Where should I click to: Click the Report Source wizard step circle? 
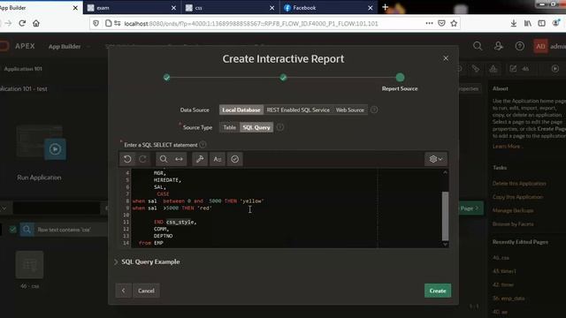pos(400,77)
